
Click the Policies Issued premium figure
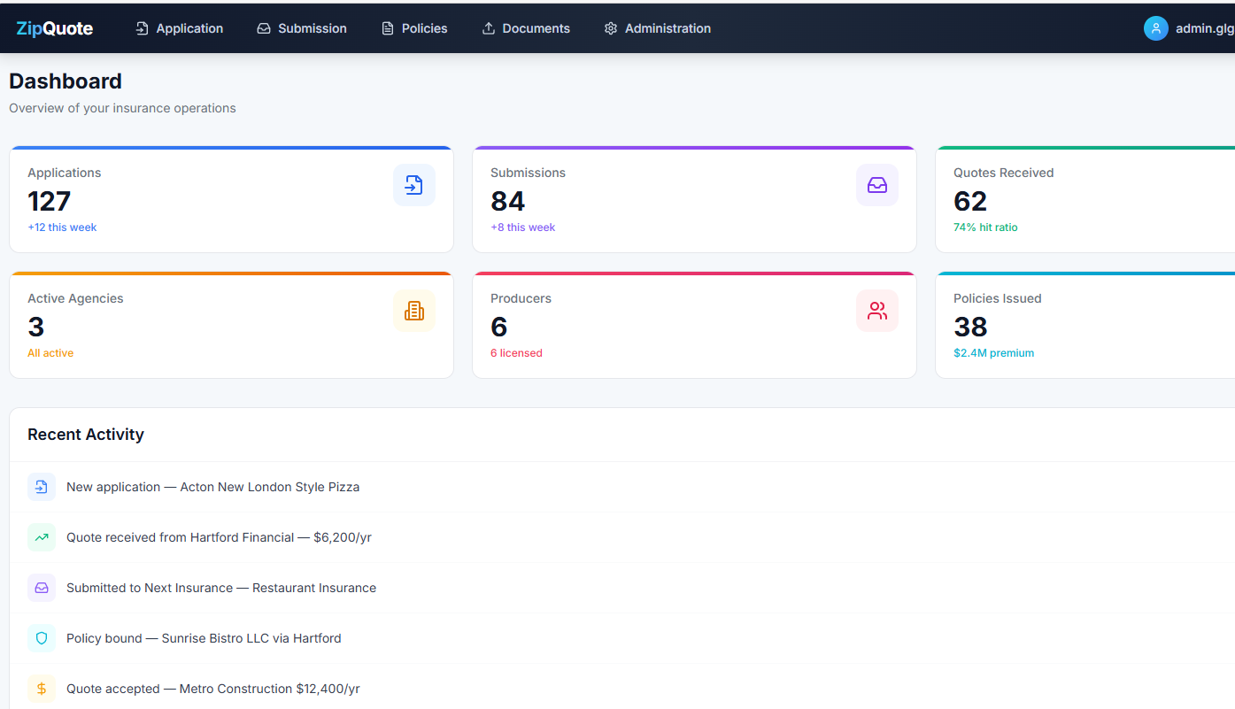click(993, 352)
